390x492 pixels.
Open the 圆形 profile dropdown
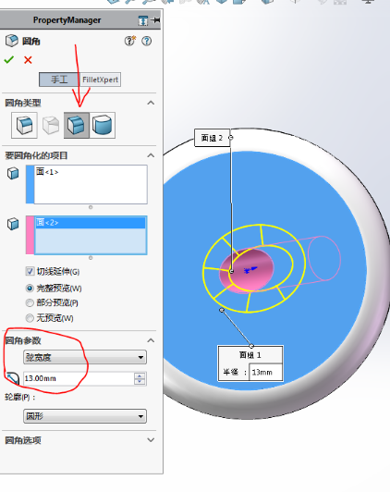point(85,416)
